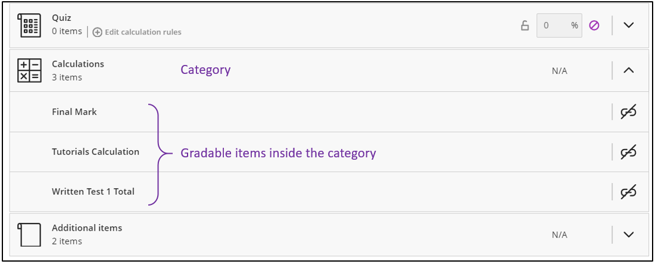655x264 pixels.
Task: Toggle the unlink icon for Written Test 1 Total
Action: pyautogui.click(x=628, y=192)
